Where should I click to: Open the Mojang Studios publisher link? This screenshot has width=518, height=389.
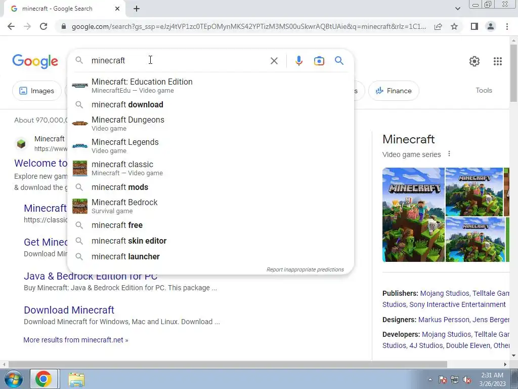[444, 293]
